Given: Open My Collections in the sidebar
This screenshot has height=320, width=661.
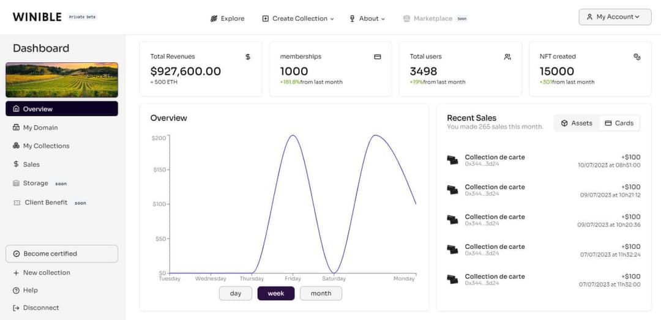Looking at the screenshot, I should (x=46, y=146).
